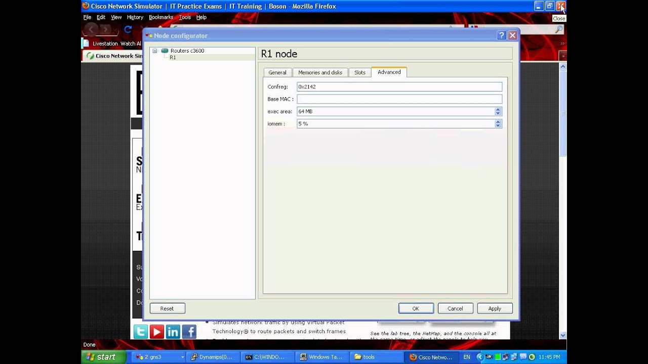This screenshot has width=648, height=364.
Task: Click the system tray clock showing 11:45 PM
Action: click(549, 357)
